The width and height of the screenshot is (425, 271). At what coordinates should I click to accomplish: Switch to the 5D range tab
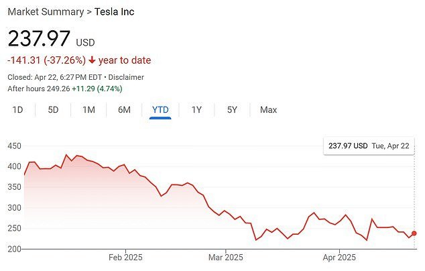tap(53, 109)
